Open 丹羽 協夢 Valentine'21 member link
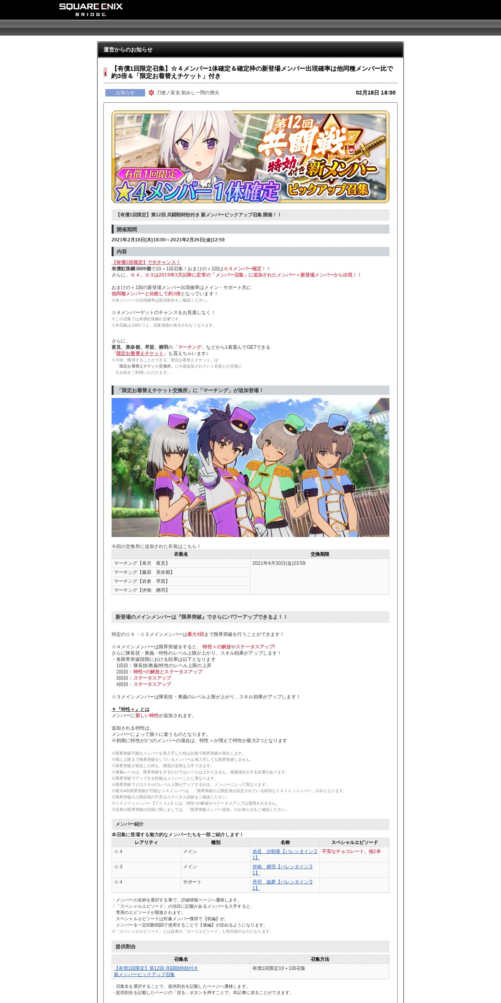 282,885
